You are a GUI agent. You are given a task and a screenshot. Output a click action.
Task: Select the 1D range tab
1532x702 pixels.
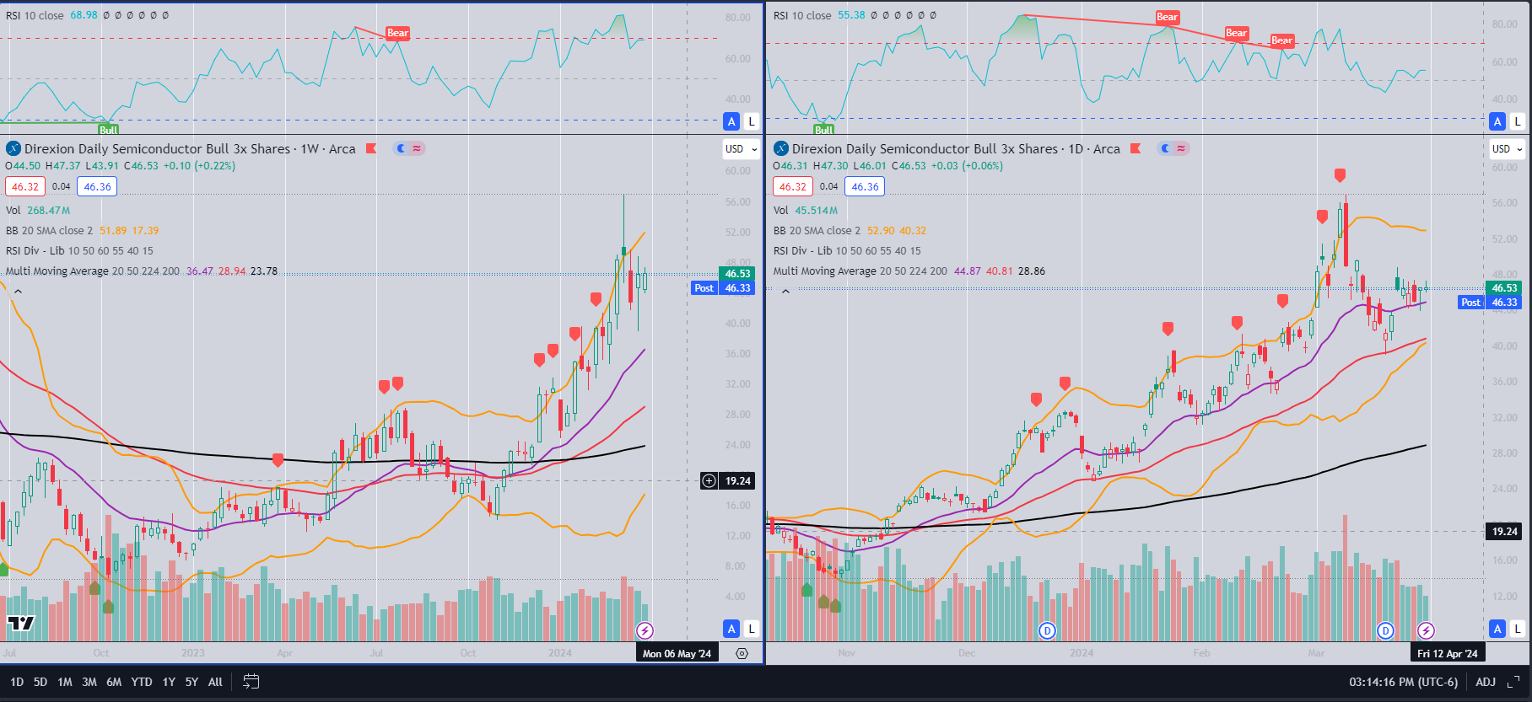[x=17, y=682]
